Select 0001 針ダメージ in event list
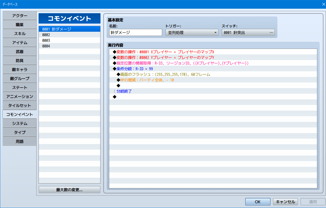This screenshot has height=208, width=326. coord(69,29)
